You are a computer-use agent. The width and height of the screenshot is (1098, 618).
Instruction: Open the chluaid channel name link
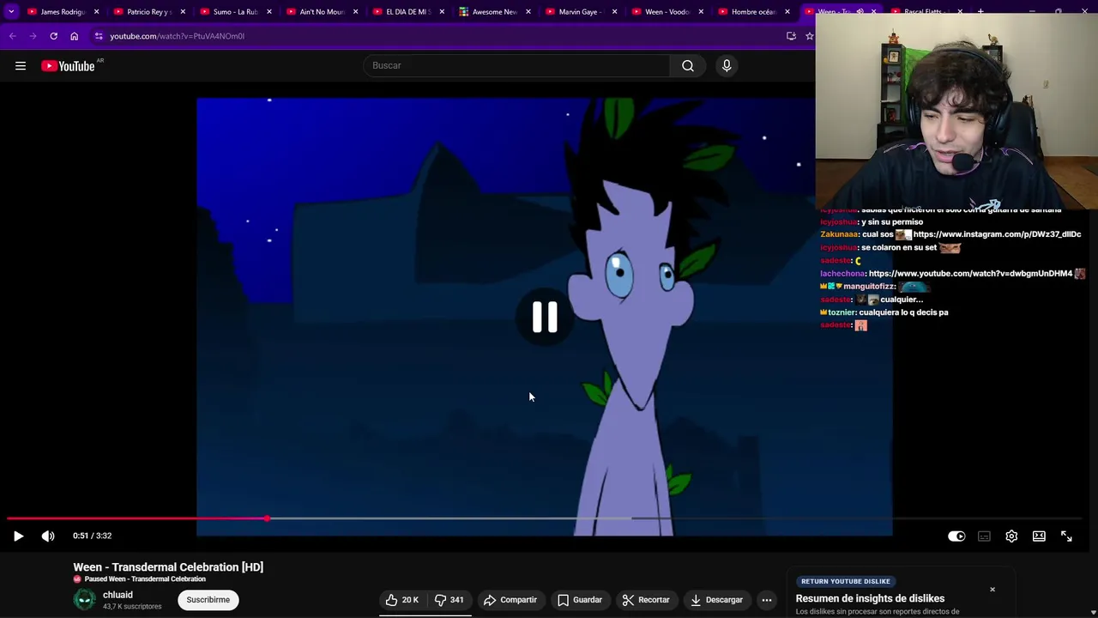tap(118, 595)
